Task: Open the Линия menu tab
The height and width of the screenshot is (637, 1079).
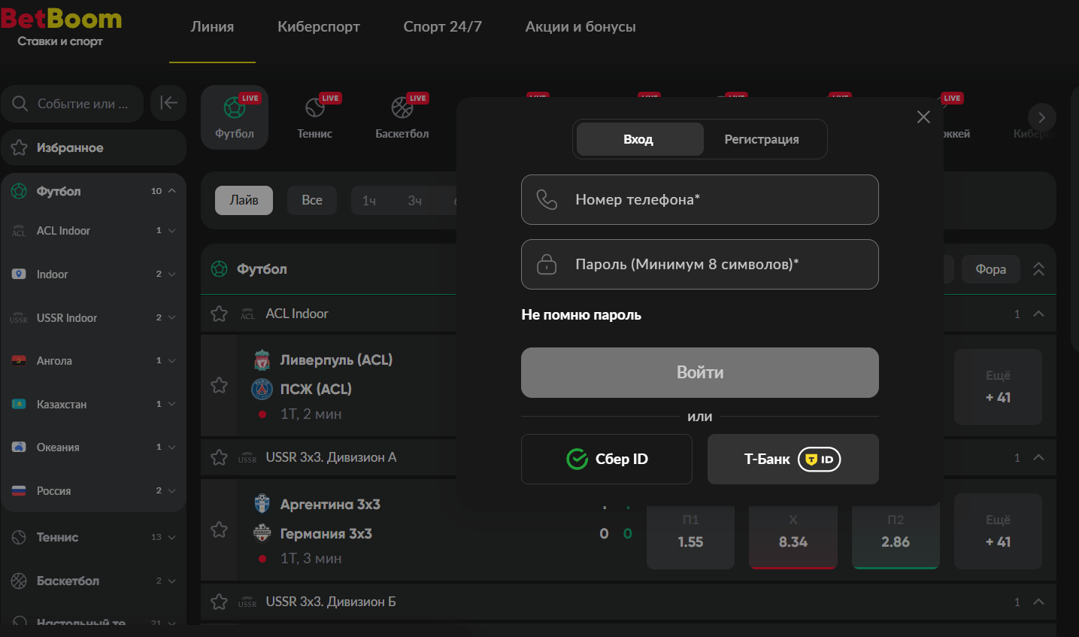Action: pos(212,27)
